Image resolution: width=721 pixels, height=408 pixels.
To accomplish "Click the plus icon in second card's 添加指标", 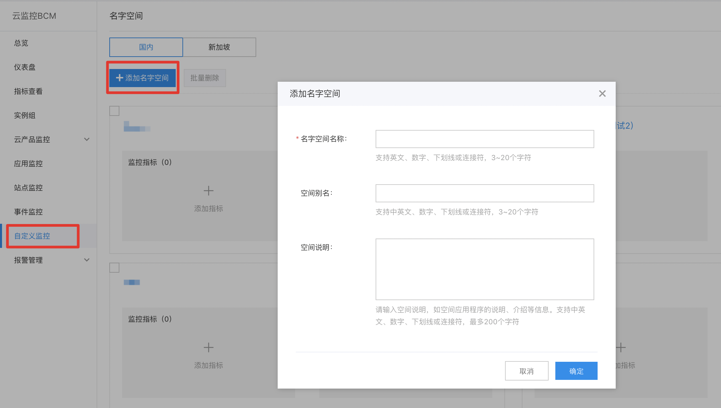I will 209,347.
